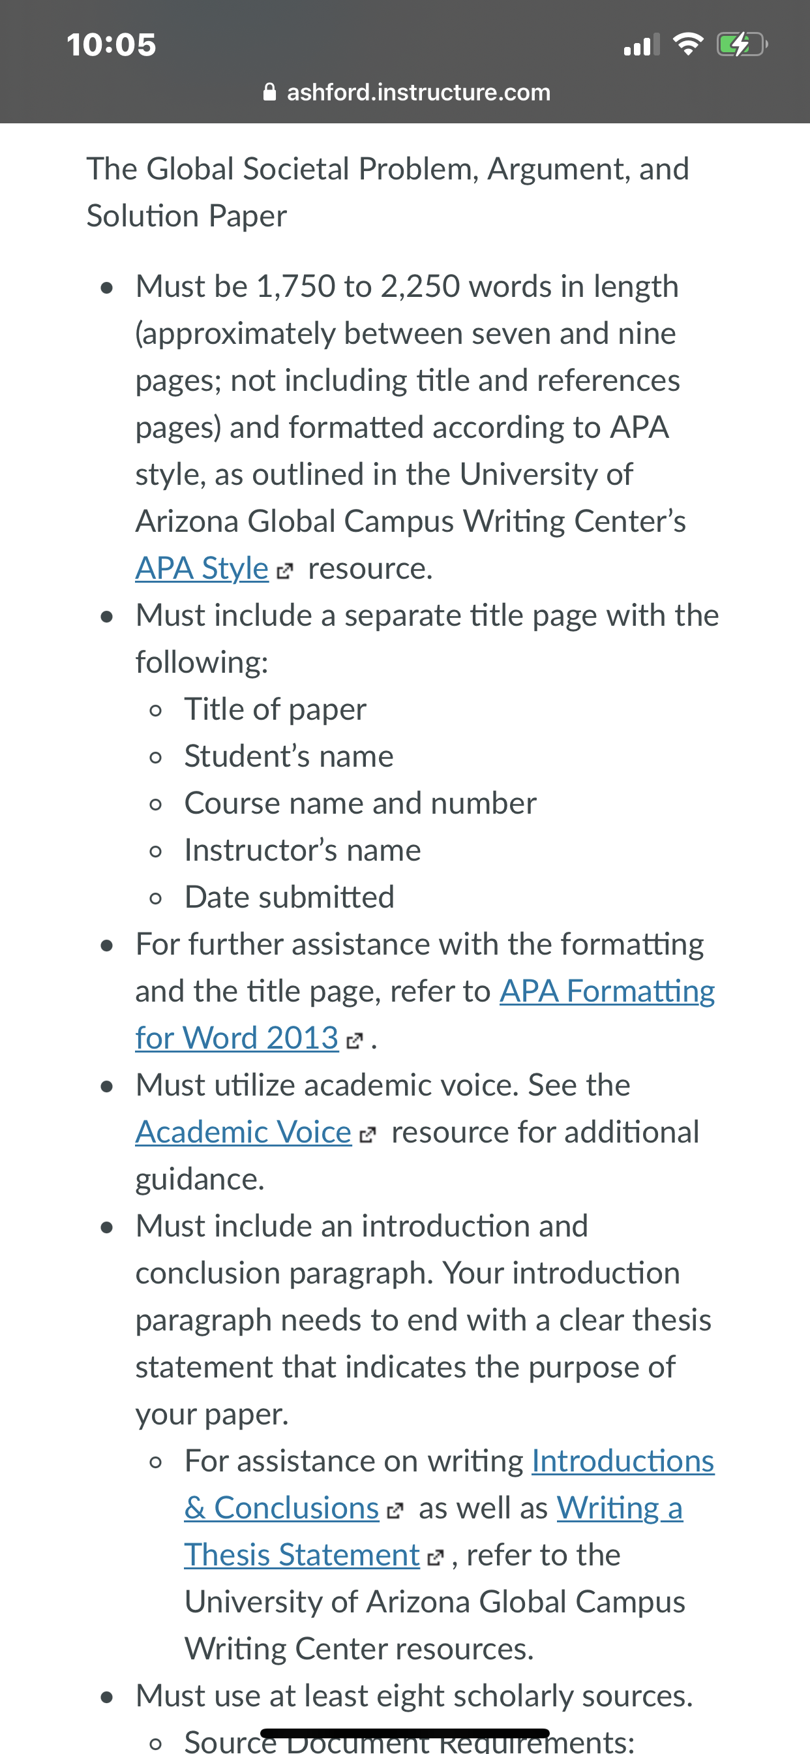Tap the battery charging icon
This screenshot has height=1754, width=810.
[x=742, y=45]
